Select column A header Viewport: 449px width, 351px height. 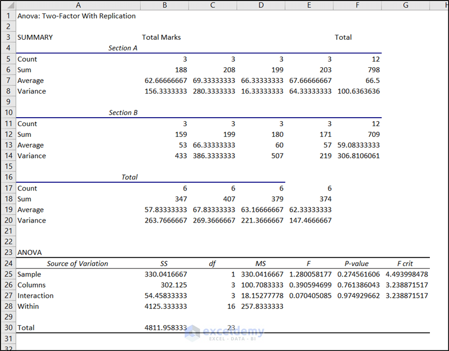[x=78, y=5]
